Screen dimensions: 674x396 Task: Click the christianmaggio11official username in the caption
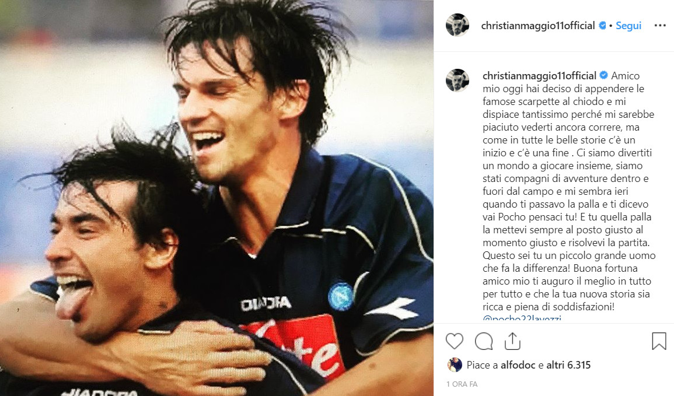click(539, 76)
